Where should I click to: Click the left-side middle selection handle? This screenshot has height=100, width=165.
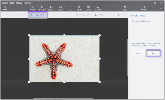[x=29, y=59]
